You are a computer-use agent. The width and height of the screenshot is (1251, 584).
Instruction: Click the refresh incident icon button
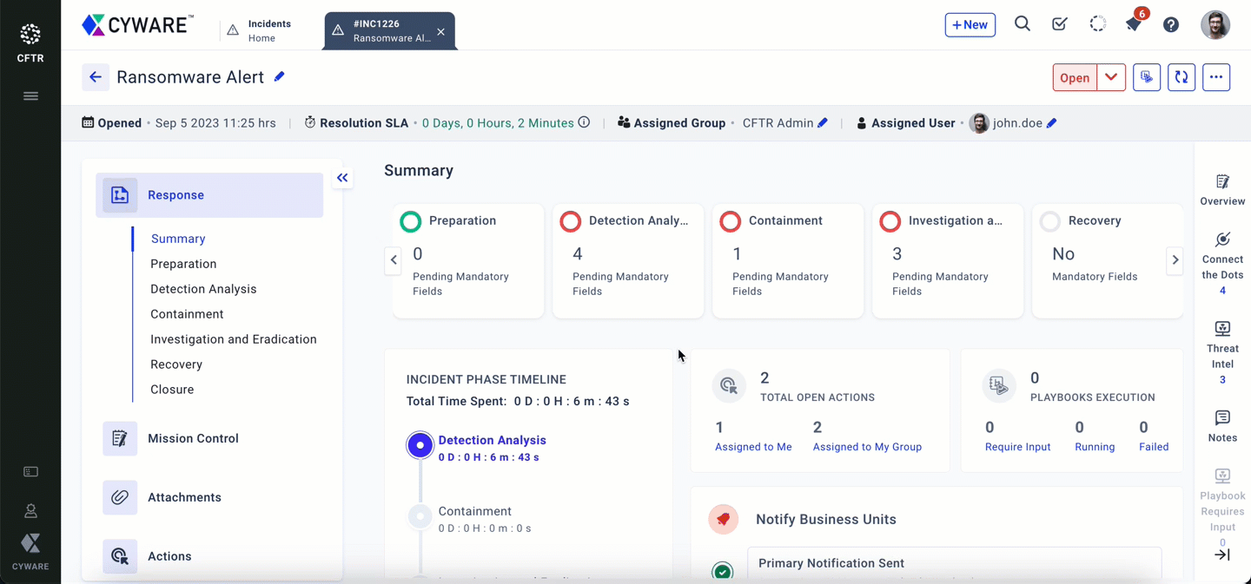click(x=1181, y=77)
